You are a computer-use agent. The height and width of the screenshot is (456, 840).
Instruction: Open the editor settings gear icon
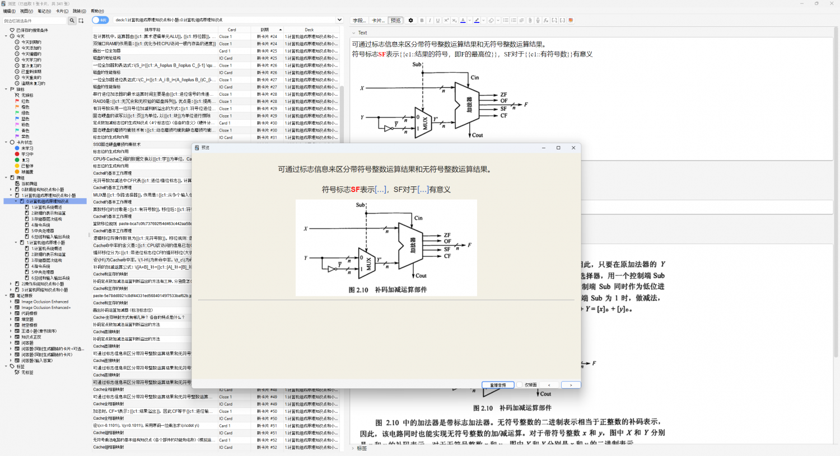[x=410, y=21]
